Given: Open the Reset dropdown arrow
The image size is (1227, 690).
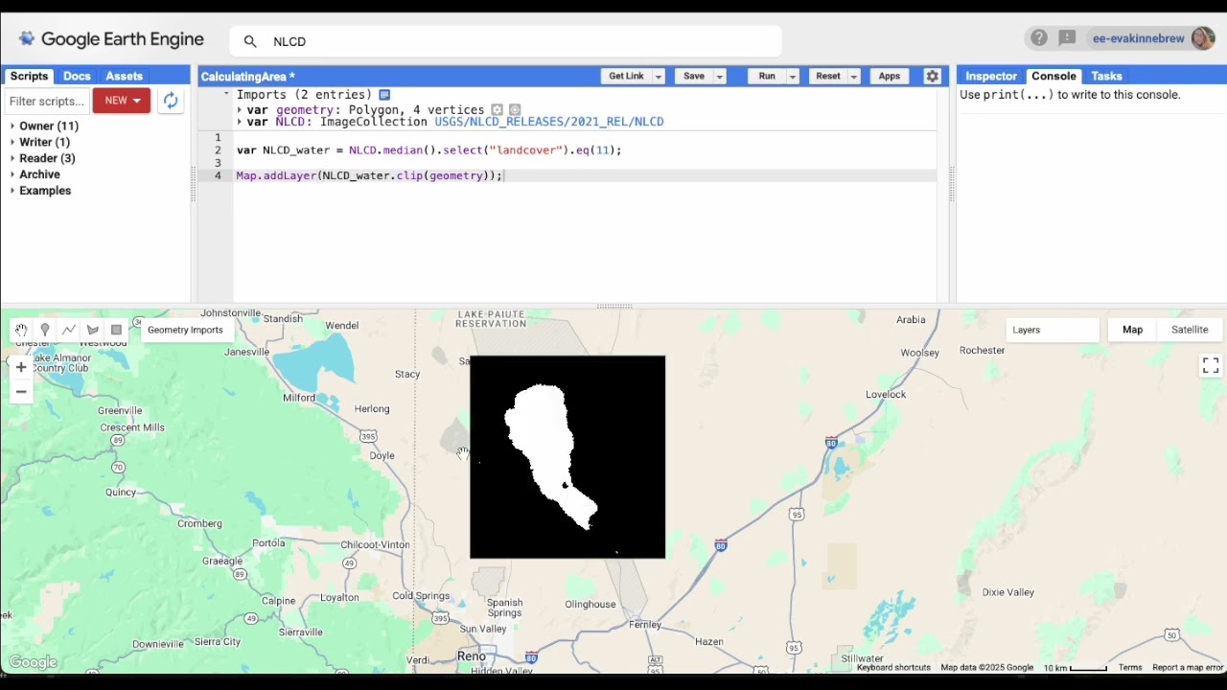Looking at the screenshot, I should tap(853, 77).
